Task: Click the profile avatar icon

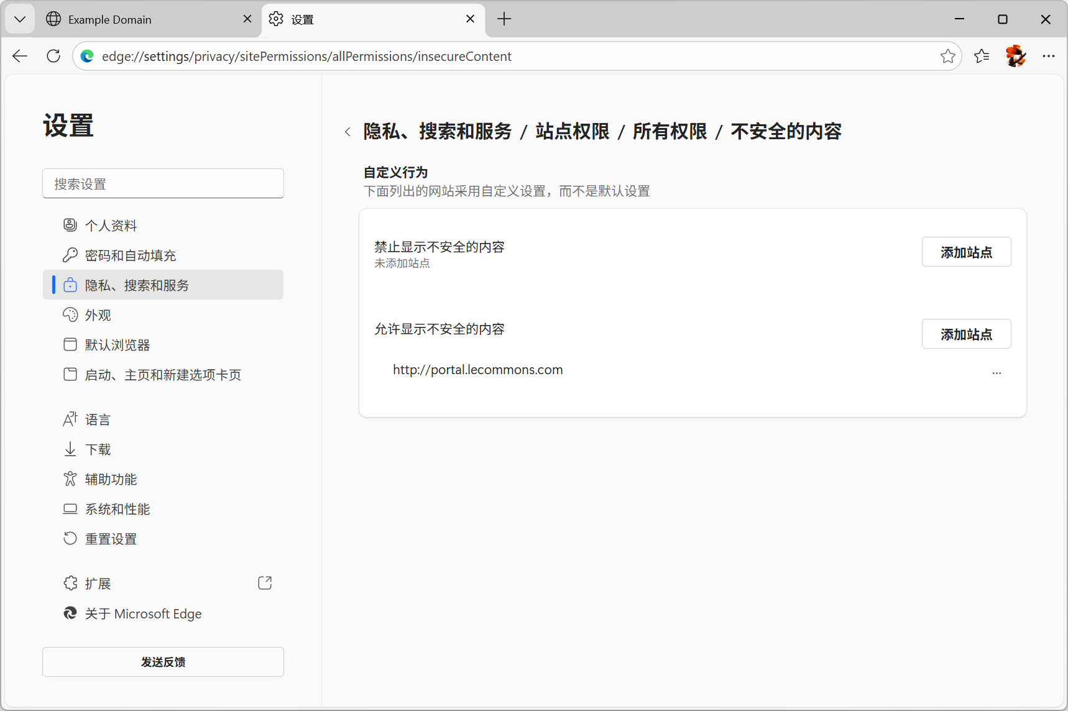Action: (1015, 56)
